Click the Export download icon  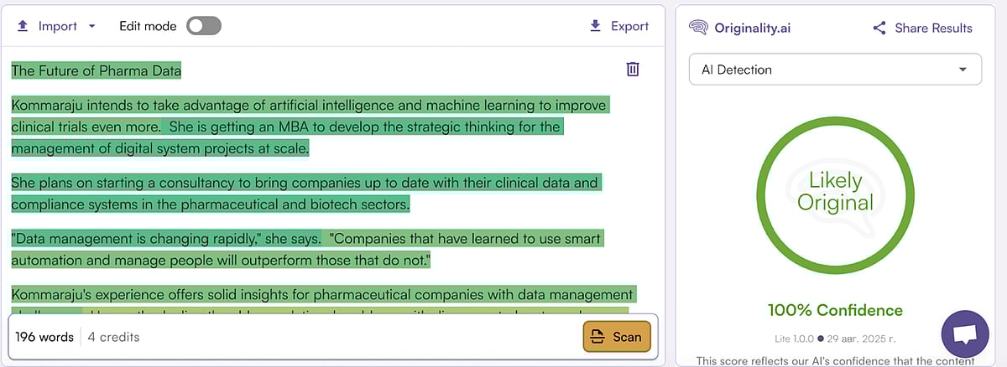(595, 26)
